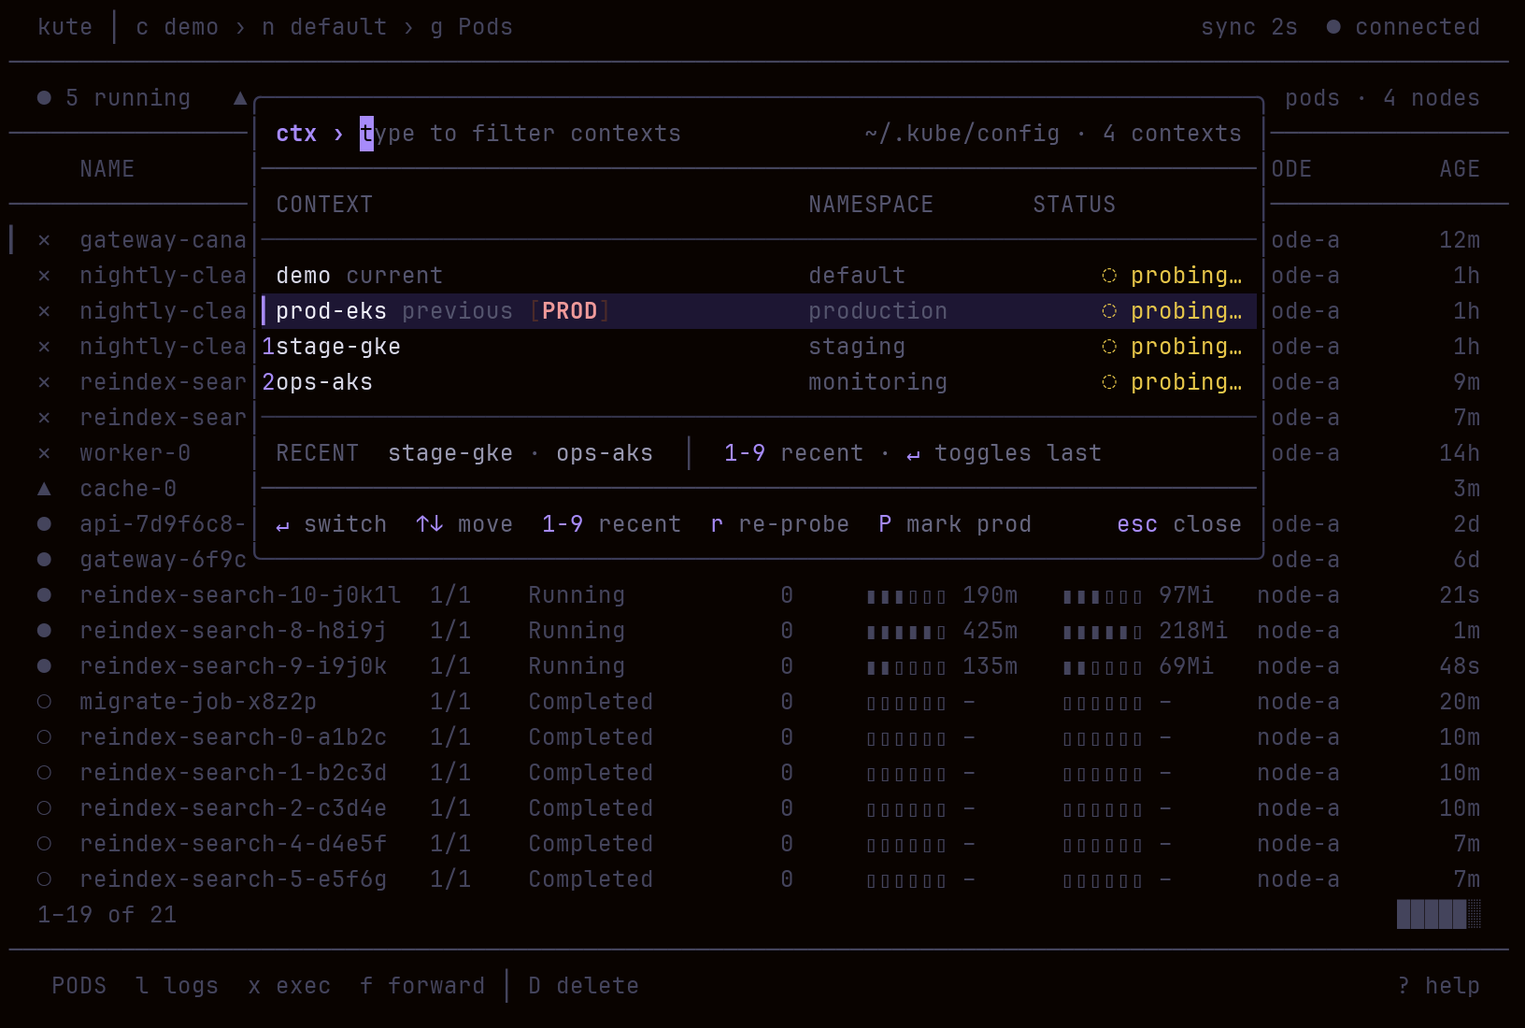
Task: Click failed x icon for worker-0 pod
Action: click(x=44, y=453)
